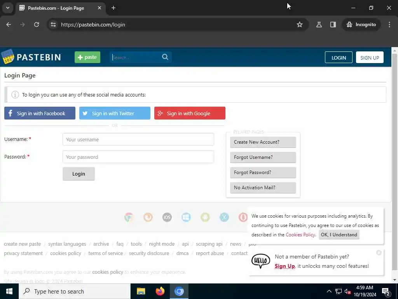Click the muted volume tray icon
The height and width of the screenshot is (299, 398).
(x=347, y=291)
